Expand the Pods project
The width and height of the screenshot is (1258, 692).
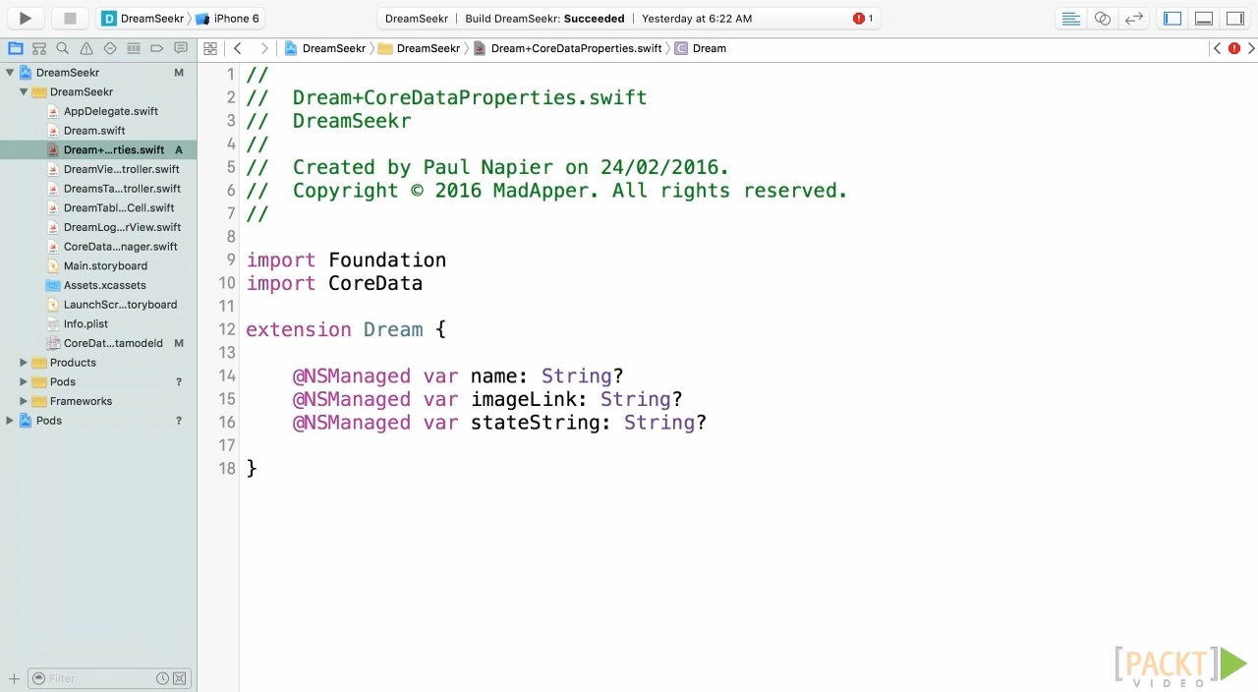10,421
